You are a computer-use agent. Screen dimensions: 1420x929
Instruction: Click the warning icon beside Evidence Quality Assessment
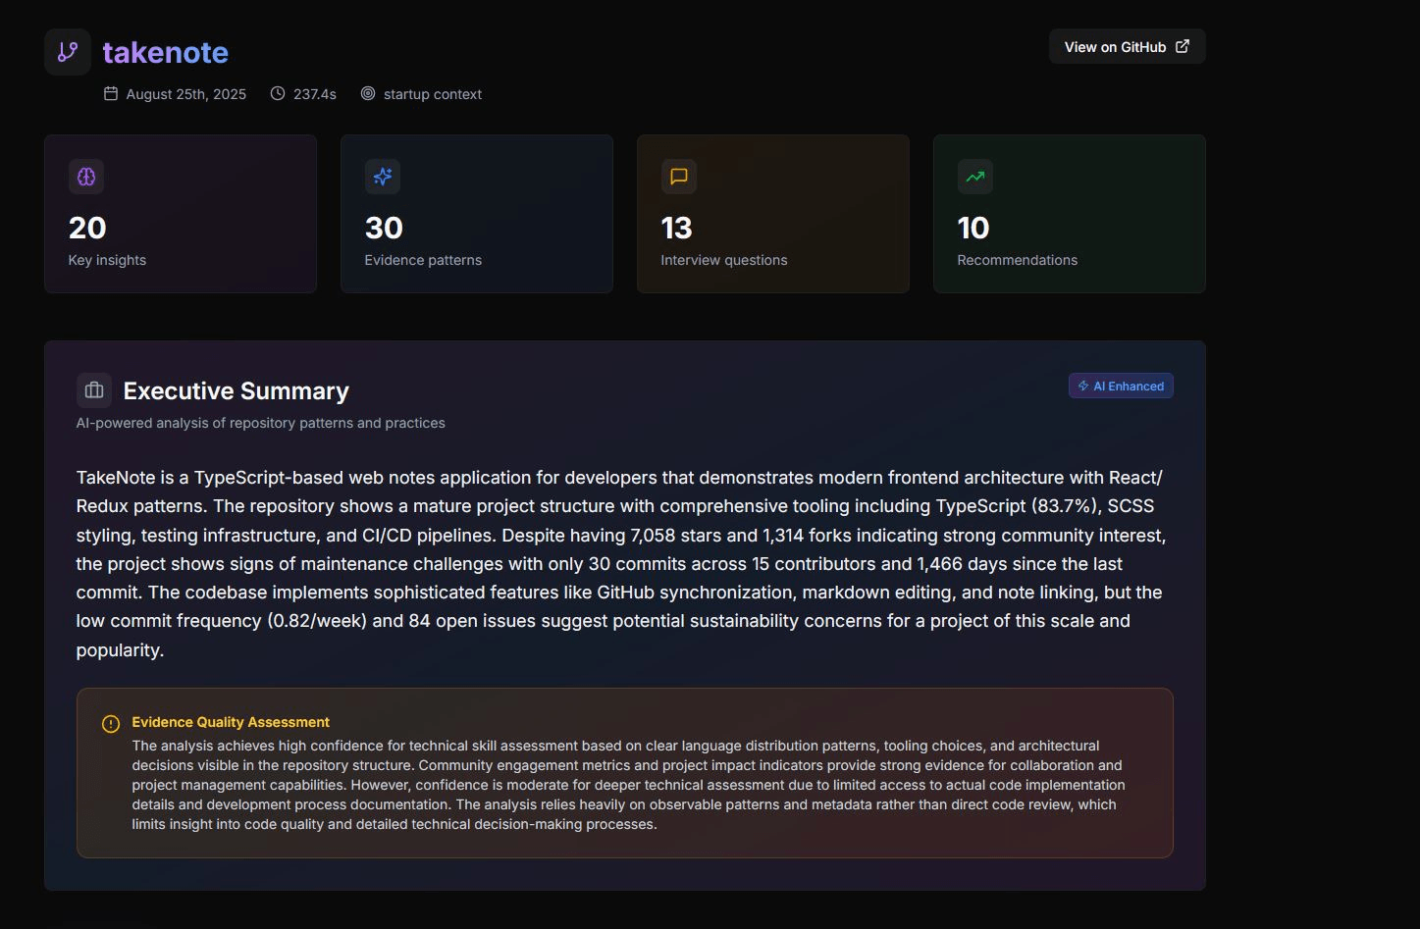111,724
